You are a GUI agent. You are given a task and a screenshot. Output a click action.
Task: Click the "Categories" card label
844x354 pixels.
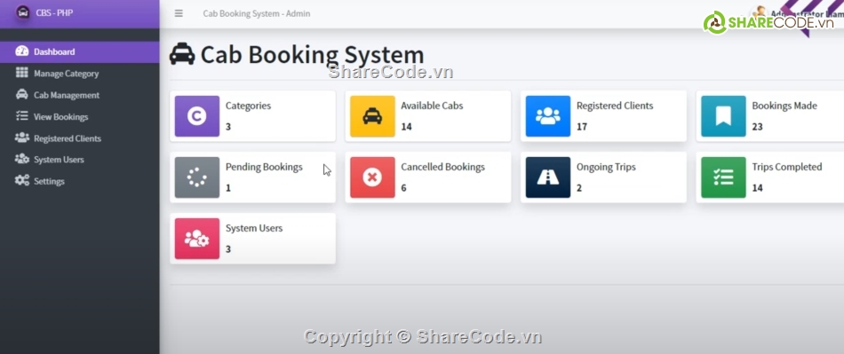coord(248,106)
